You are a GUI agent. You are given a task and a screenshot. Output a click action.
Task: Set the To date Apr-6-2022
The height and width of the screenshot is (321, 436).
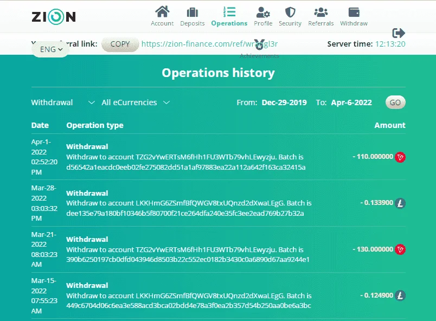(x=351, y=102)
